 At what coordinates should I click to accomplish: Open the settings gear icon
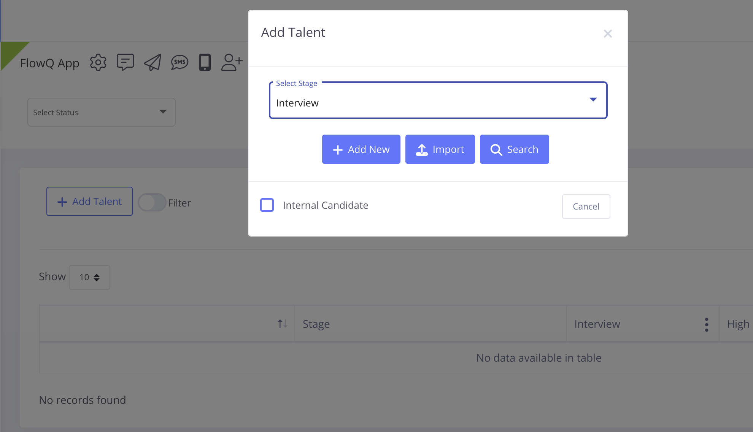coord(98,62)
